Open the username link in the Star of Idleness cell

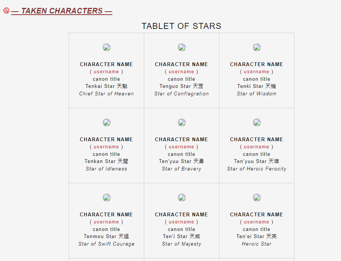coord(106,147)
